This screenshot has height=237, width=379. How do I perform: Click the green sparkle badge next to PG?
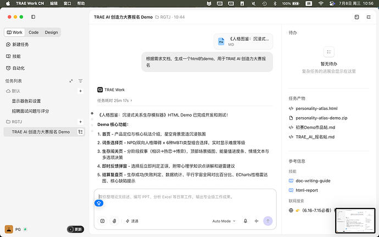click(25, 229)
